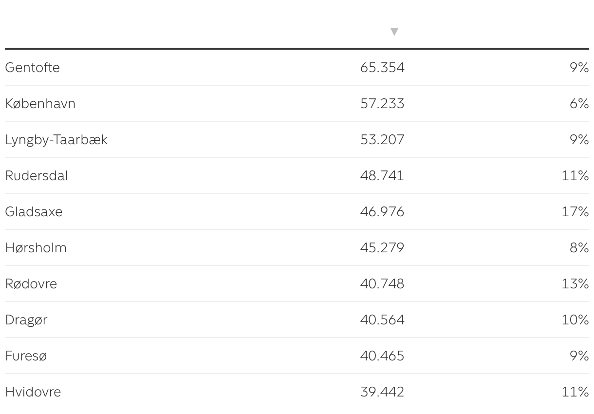
Task: Click the Dragør row name
Action: [x=26, y=320]
